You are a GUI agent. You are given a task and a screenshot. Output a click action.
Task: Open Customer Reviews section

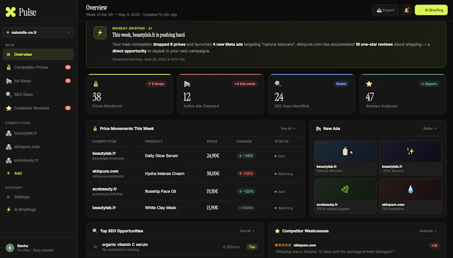click(x=38, y=108)
